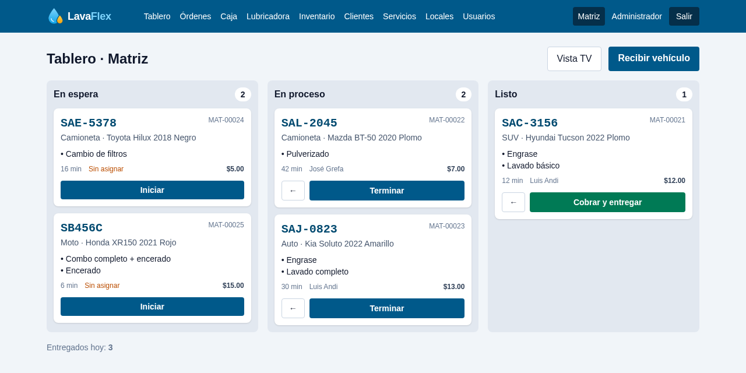Select order number MAT-00024
Viewport: 746px width, 373px height.
pos(226,120)
